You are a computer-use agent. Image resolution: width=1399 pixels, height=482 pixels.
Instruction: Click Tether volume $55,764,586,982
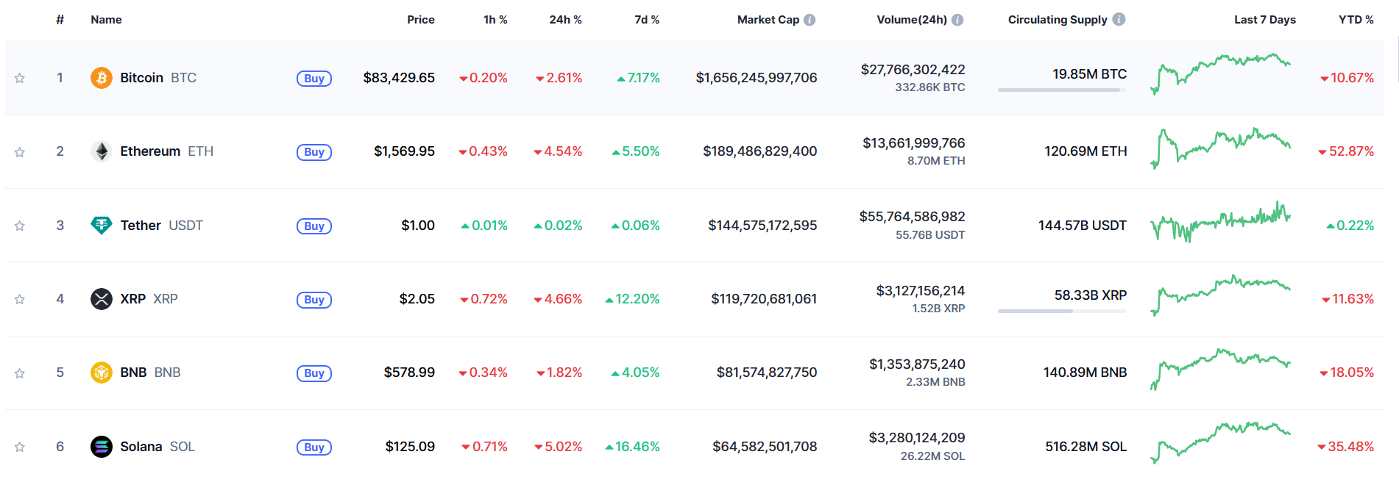point(913,217)
